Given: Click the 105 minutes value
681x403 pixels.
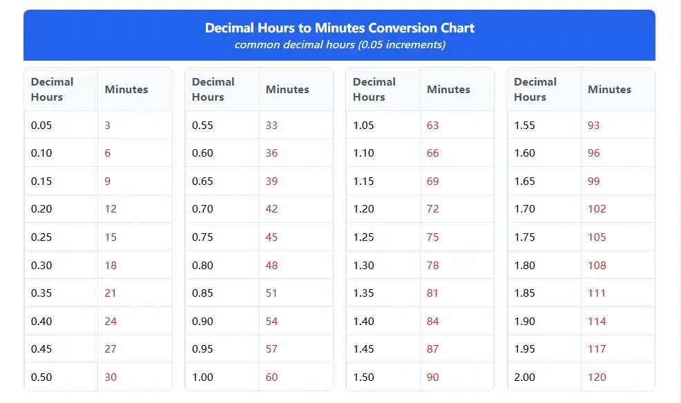Looking at the screenshot, I should (597, 237).
